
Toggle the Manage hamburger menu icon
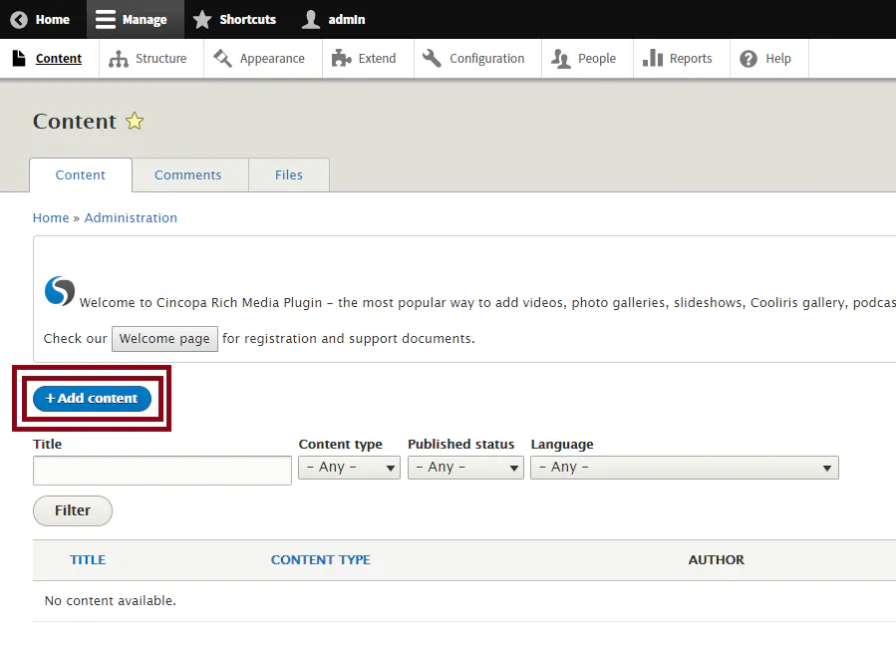click(105, 20)
